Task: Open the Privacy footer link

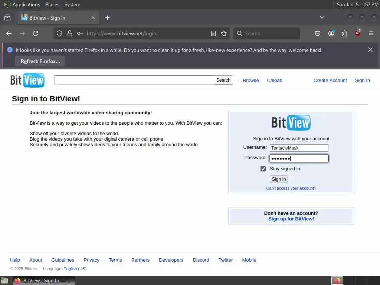Action: click(91, 260)
